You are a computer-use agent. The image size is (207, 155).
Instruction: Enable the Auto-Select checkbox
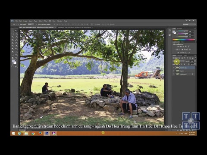[x=19, y=25]
